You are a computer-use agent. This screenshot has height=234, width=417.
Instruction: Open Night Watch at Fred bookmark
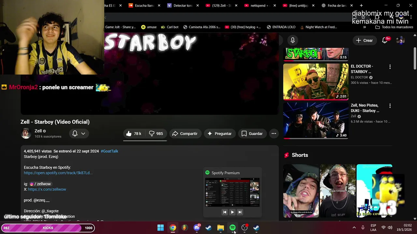pyautogui.click(x=318, y=27)
